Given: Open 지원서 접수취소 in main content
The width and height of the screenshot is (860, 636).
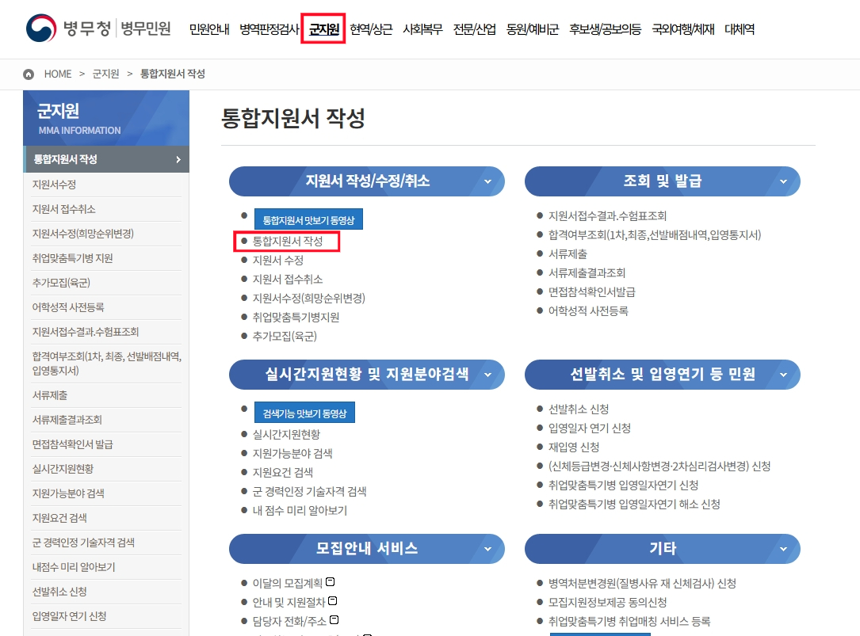Looking at the screenshot, I should pos(288,279).
